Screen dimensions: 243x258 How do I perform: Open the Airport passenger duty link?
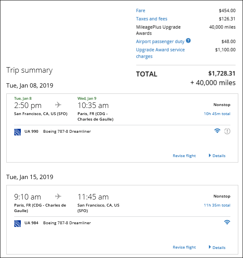click(x=160, y=42)
